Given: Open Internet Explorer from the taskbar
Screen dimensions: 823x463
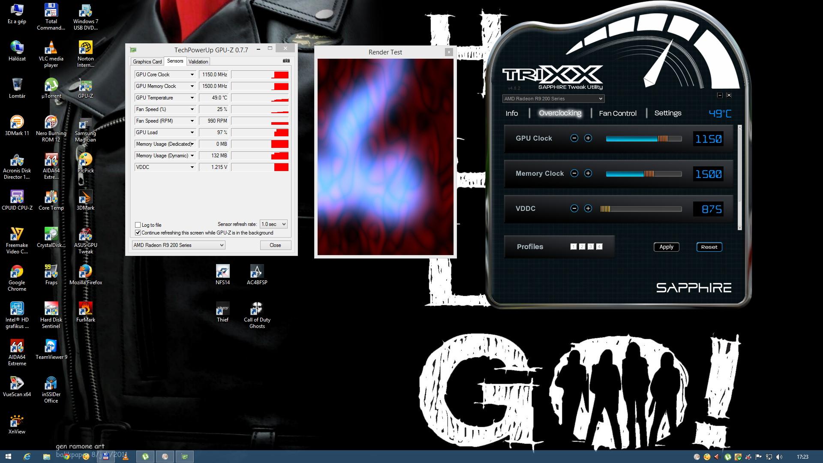Looking at the screenshot, I should 27,457.
